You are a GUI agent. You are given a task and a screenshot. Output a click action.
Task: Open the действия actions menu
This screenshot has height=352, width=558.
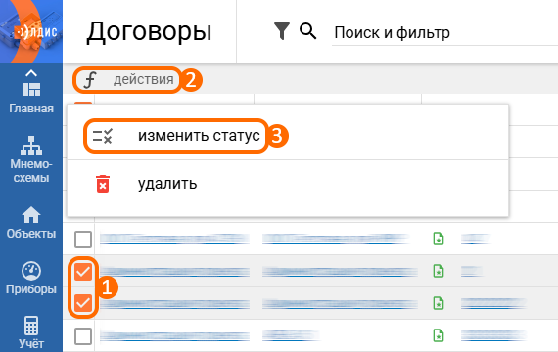click(x=127, y=80)
